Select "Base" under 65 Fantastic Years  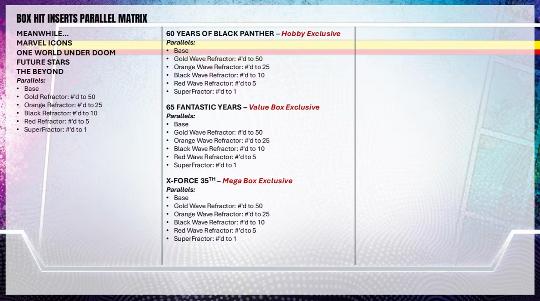point(181,124)
